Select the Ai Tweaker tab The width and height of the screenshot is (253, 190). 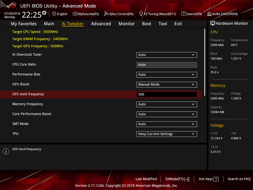coord(73,24)
